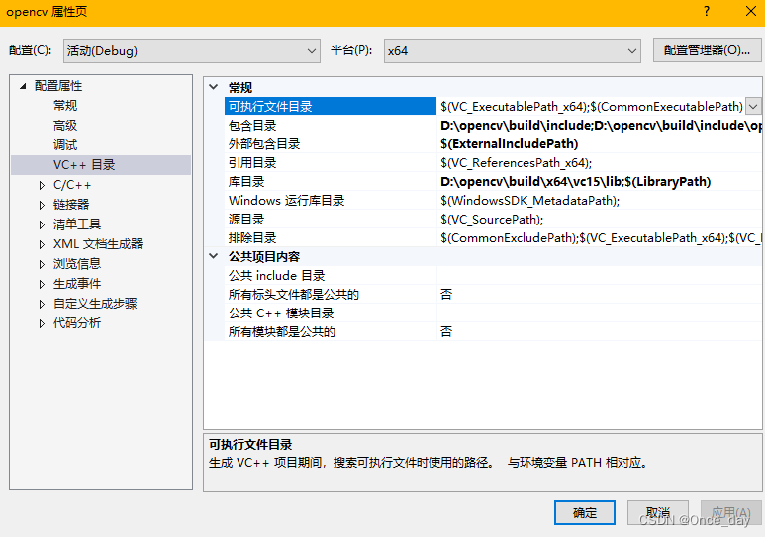The image size is (765, 537).
Task: Open the 生成事件 tree item
Action: (x=77, y=284)
